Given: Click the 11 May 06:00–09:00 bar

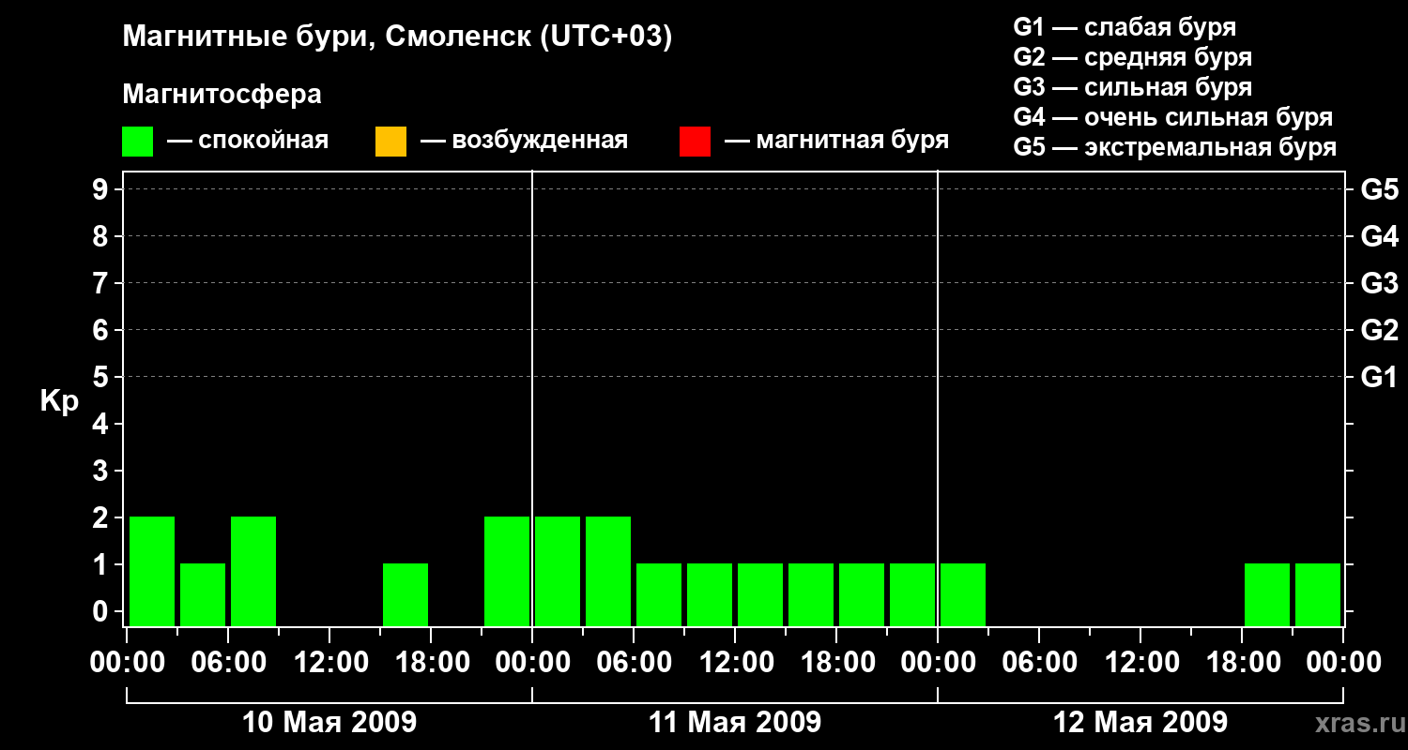Looking at the screenshot, I should [x=659, y=594].
